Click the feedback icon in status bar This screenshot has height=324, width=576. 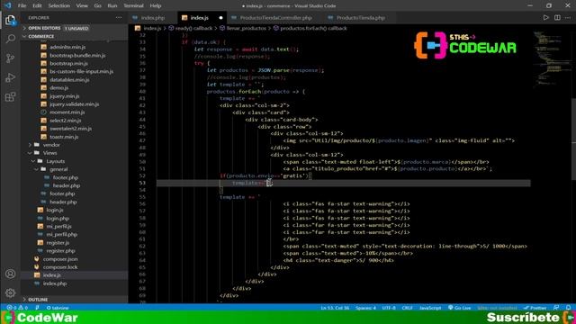[x=556, y=308]
